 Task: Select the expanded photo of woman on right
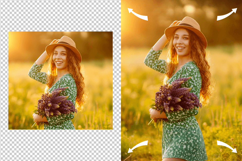coord(181,80)
